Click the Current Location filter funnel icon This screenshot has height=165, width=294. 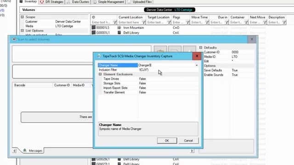click(x=143, y=22)
